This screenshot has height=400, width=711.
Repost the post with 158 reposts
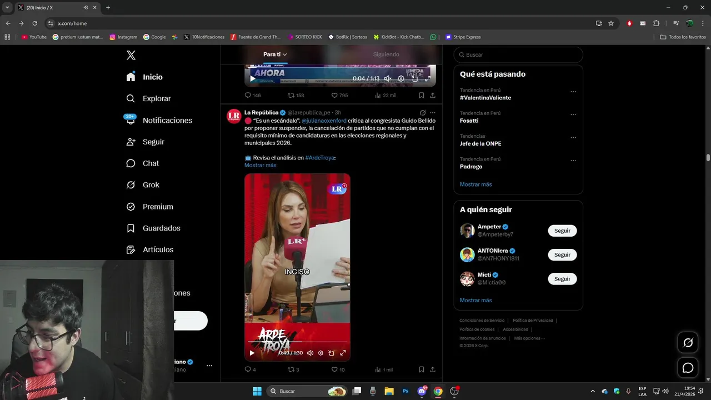[x=296, y=95]
